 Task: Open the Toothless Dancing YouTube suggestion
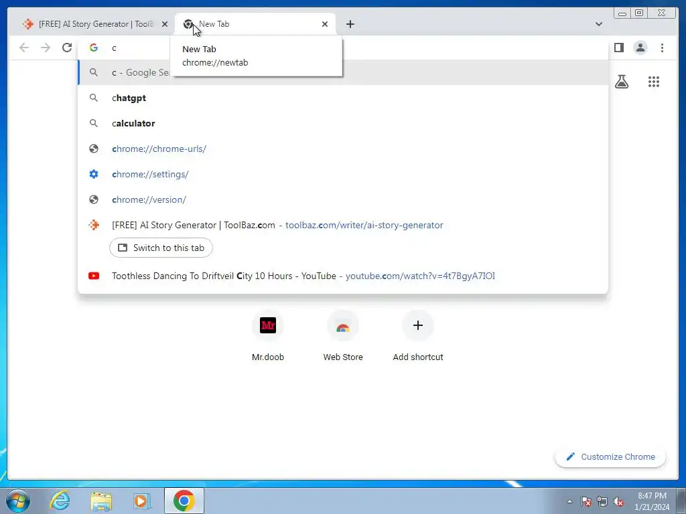tap(343, 276)
